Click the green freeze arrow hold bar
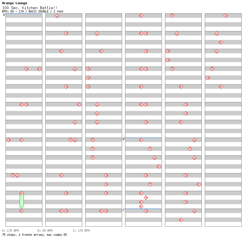Image resolution: width=248 pixels, height=243 pixels. pyautogui.click(x=22, y=201)
